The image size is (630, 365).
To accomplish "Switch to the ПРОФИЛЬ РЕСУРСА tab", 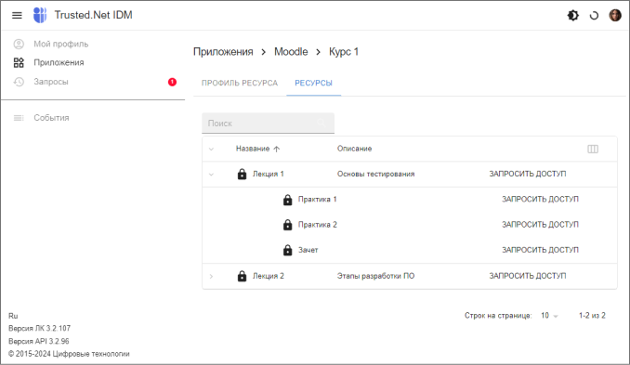I will [240, 83].
